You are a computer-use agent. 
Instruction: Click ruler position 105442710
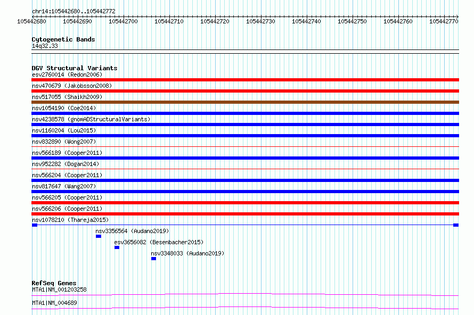coord(169,21)
